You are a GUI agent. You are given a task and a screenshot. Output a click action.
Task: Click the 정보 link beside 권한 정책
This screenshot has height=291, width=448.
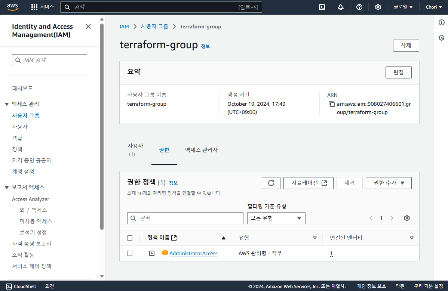pos(173,183)
